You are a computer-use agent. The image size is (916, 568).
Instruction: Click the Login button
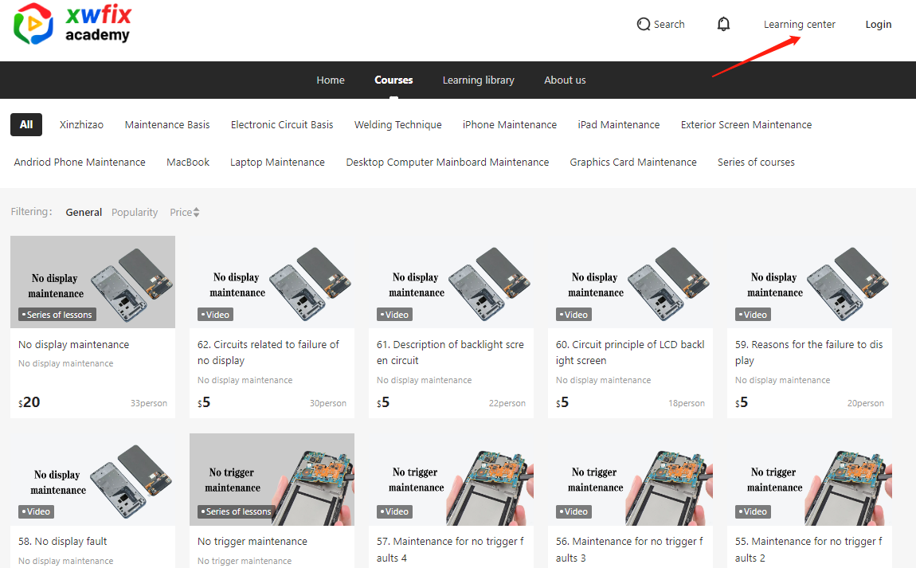coord(878,24)
